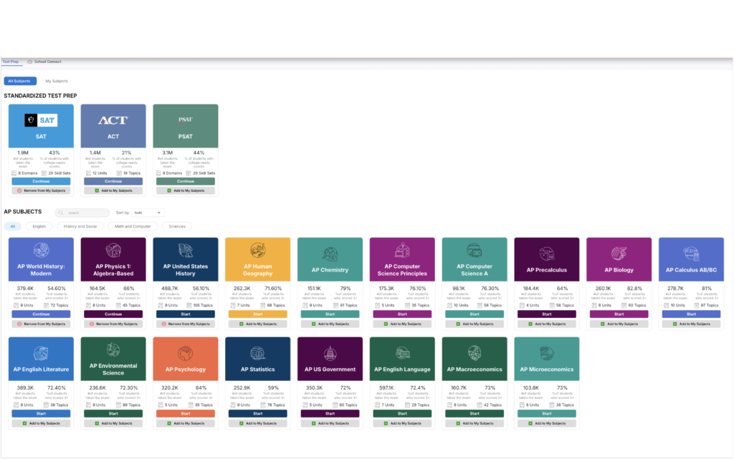
Task: Switch to the Test Prep tab
Action: pyautogui.click(x=11, y=62)
